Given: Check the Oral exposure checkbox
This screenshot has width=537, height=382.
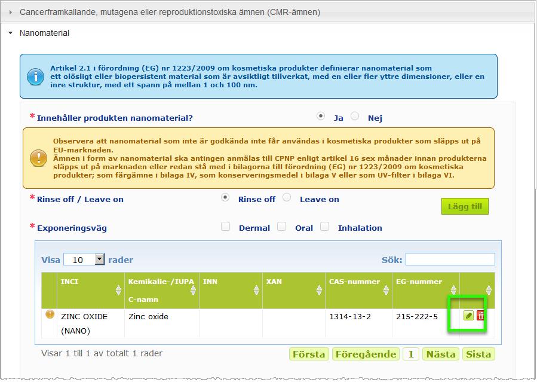Looking at the screenshot, I should (x=281, y=227).
